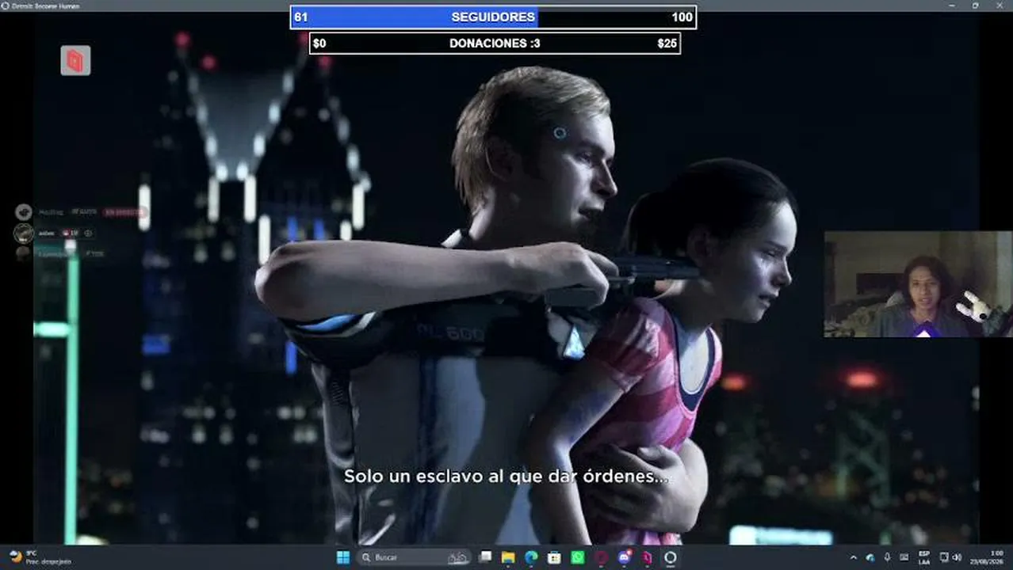Screen dimensions: 1013x570
Task: Click the second Discord overlay user avatar
Action: coord(24,233)
